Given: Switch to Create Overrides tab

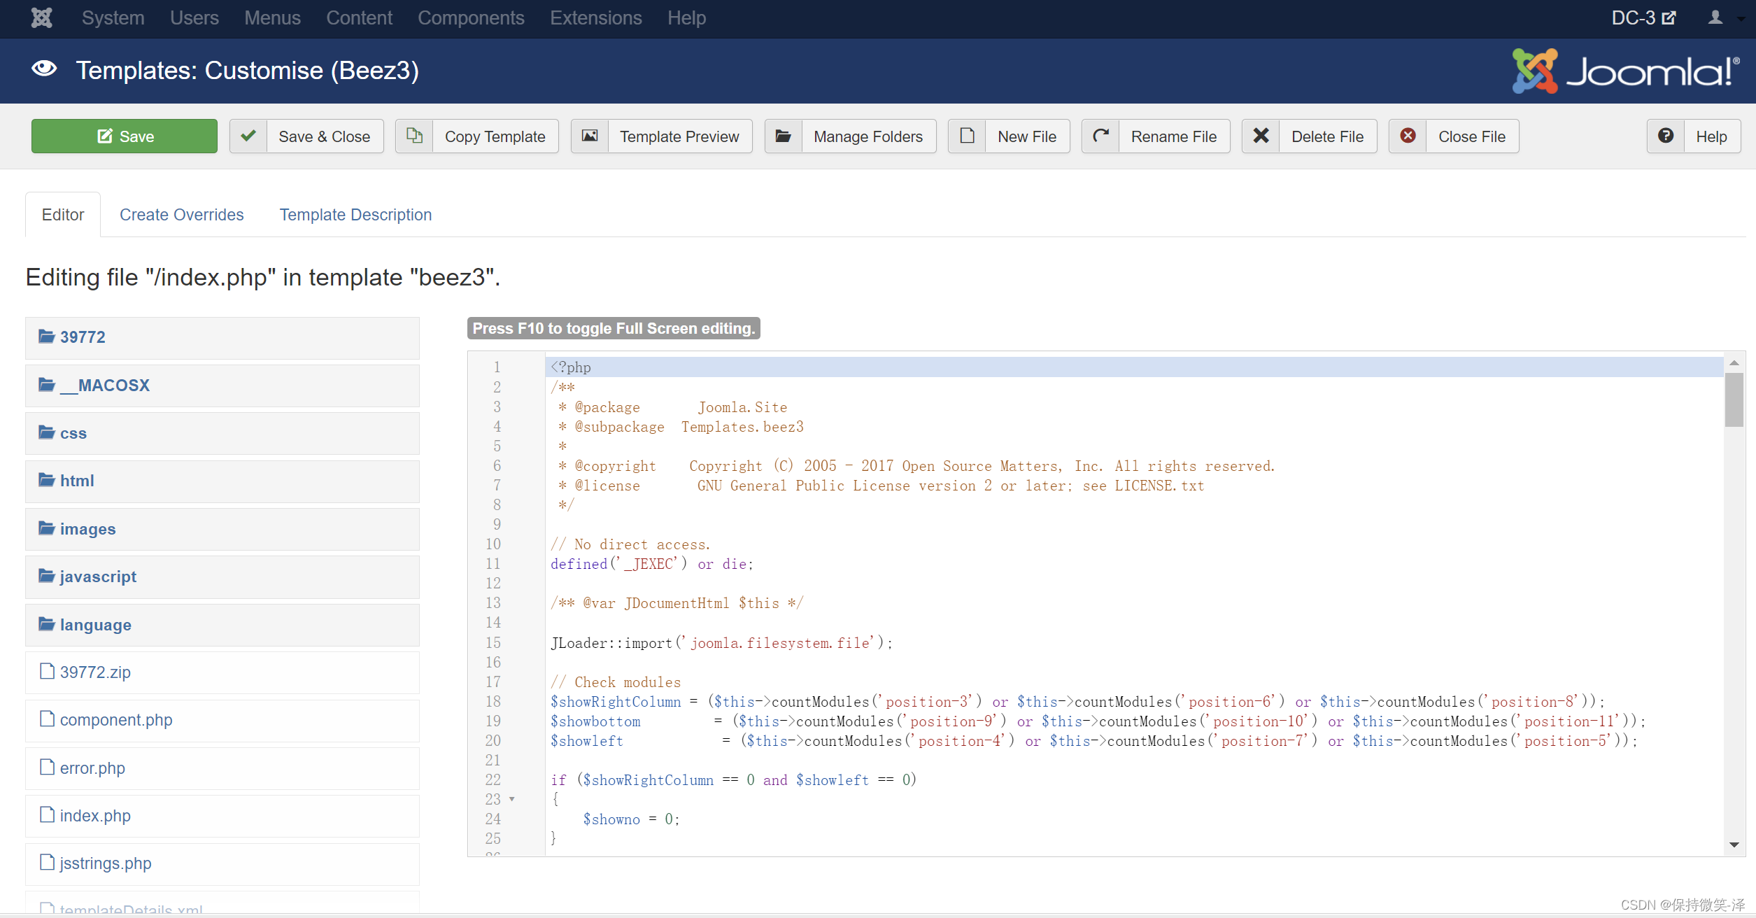Looking at the screenshot, I should [x=181, y=215].
